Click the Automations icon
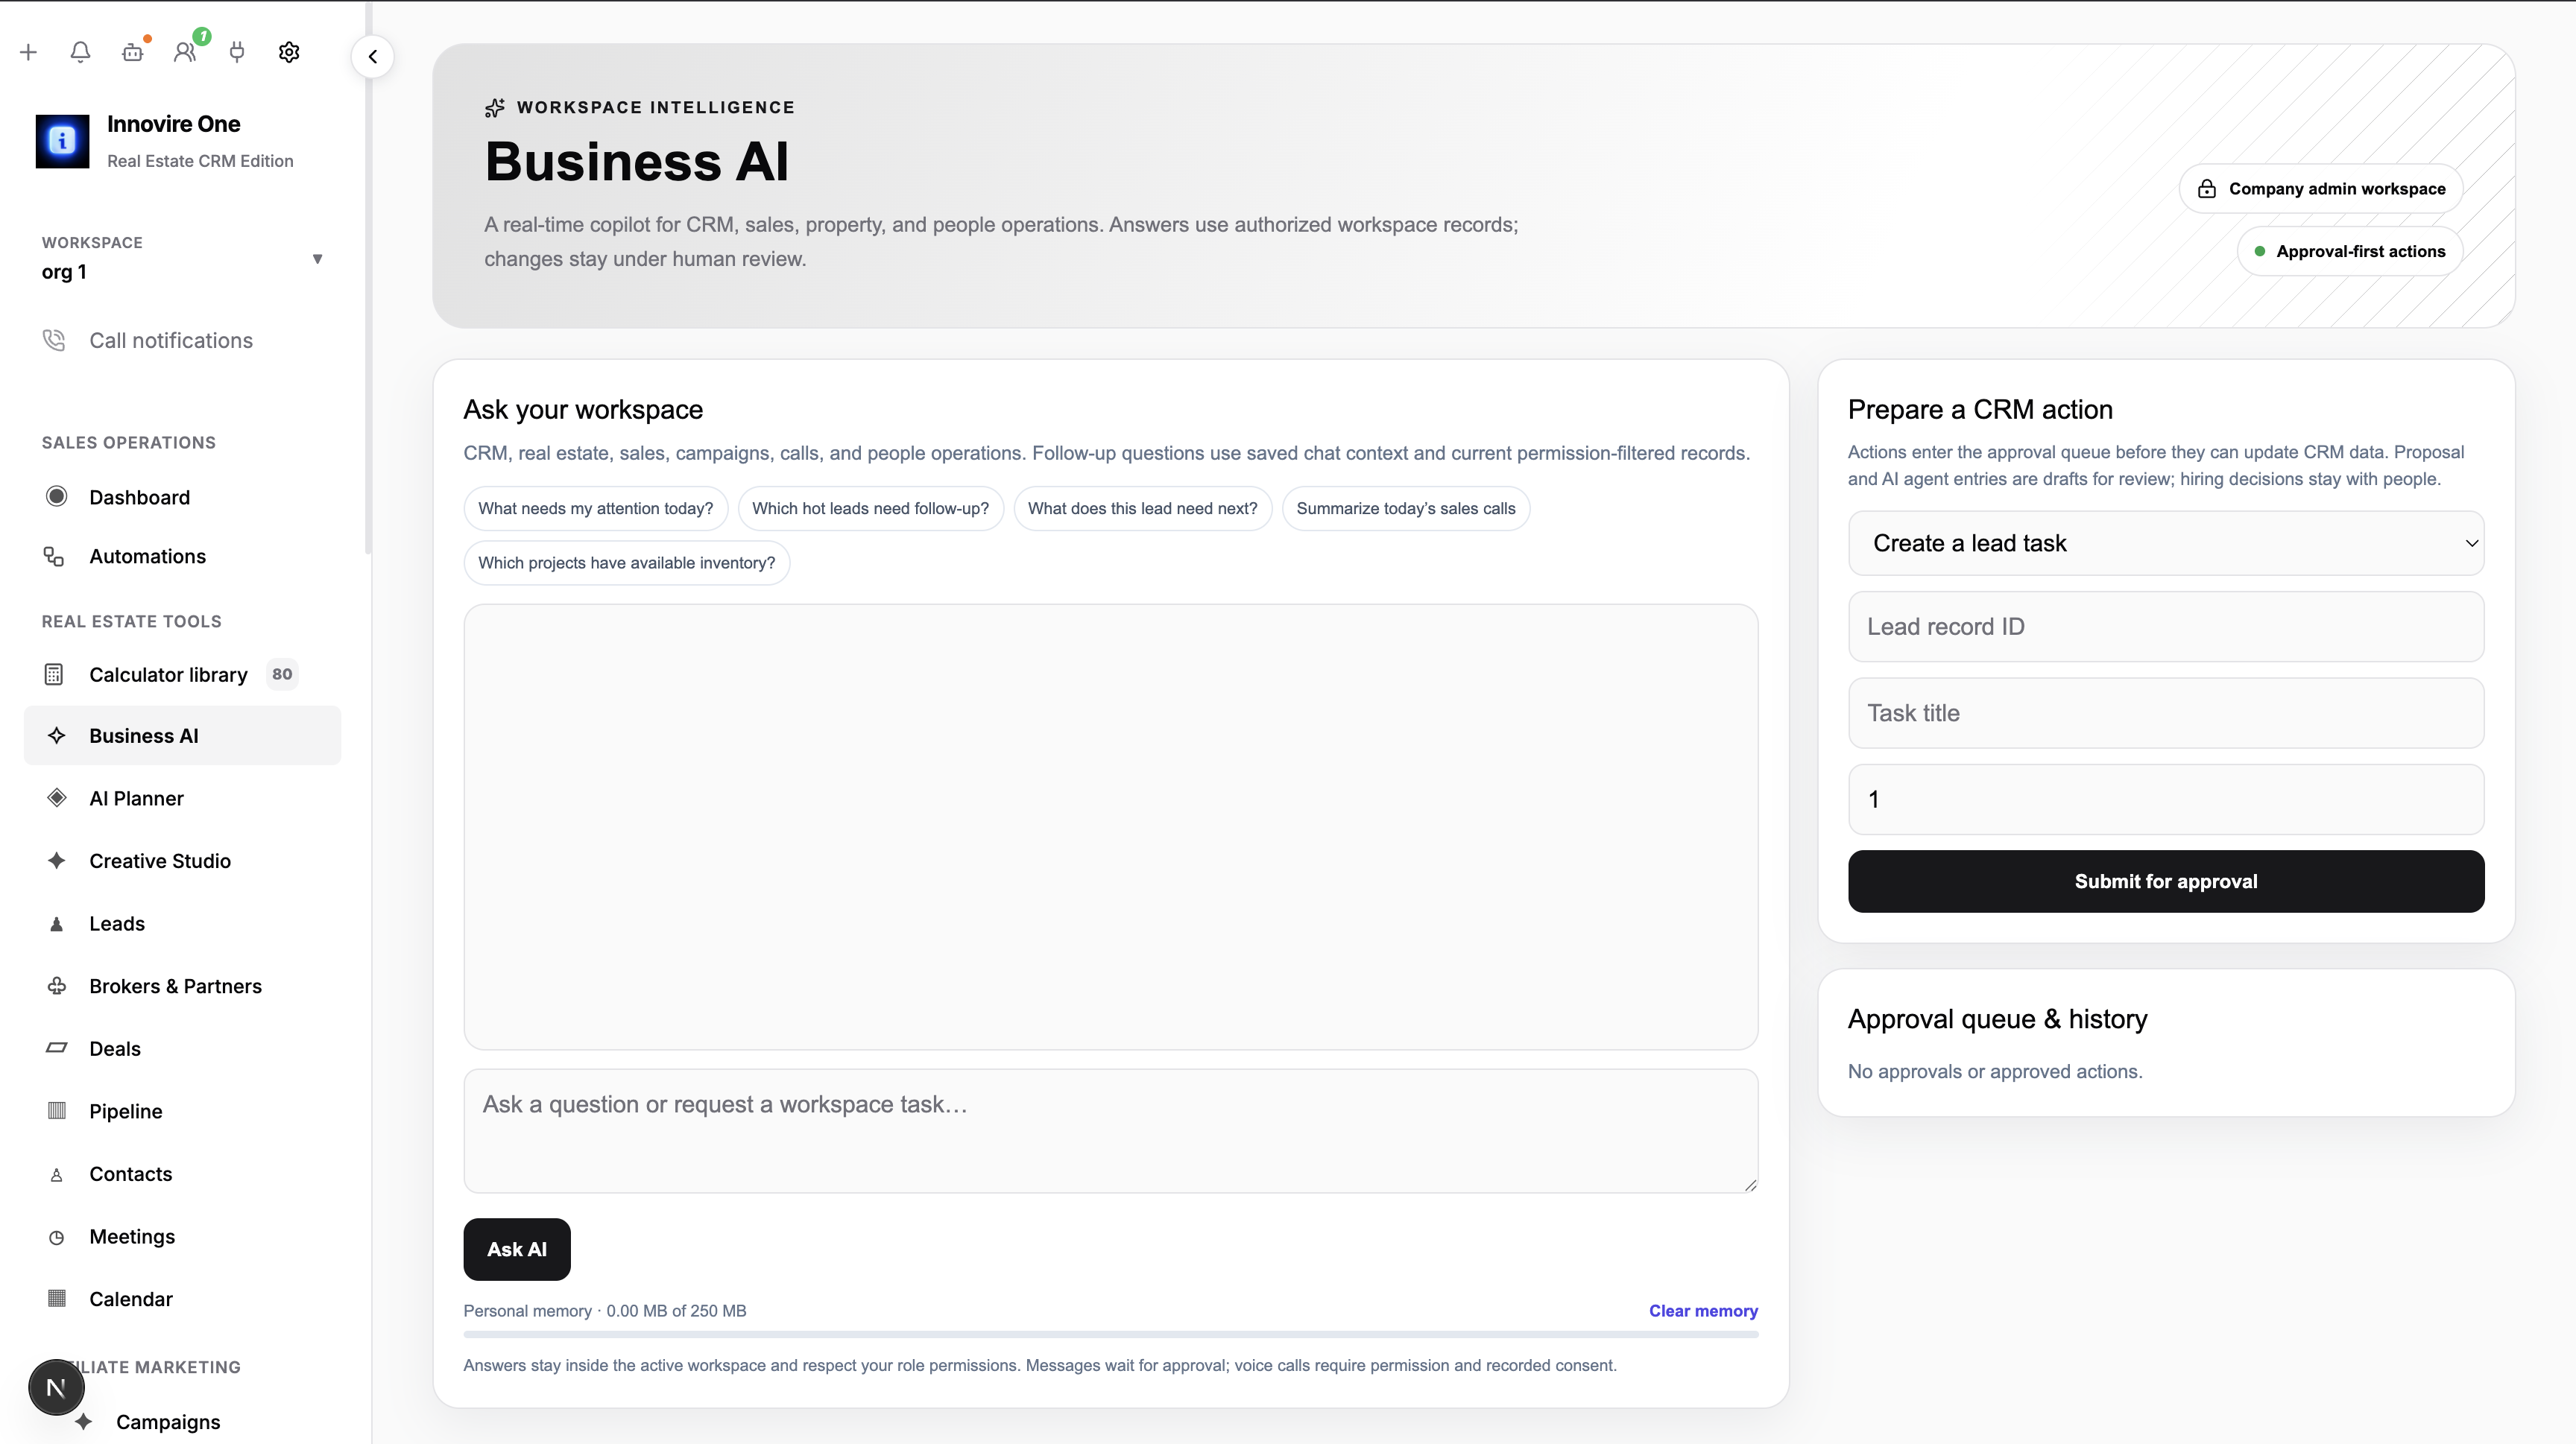 pos(54,556)
